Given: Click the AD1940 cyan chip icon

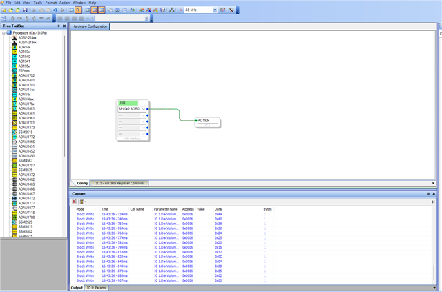Looking at the screenshot, I should (x=15, y=57).
